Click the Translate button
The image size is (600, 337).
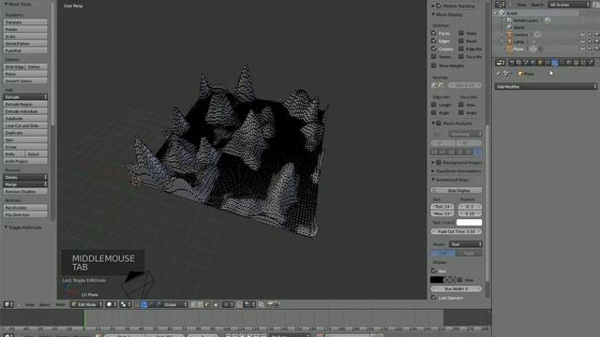[25, 22]
